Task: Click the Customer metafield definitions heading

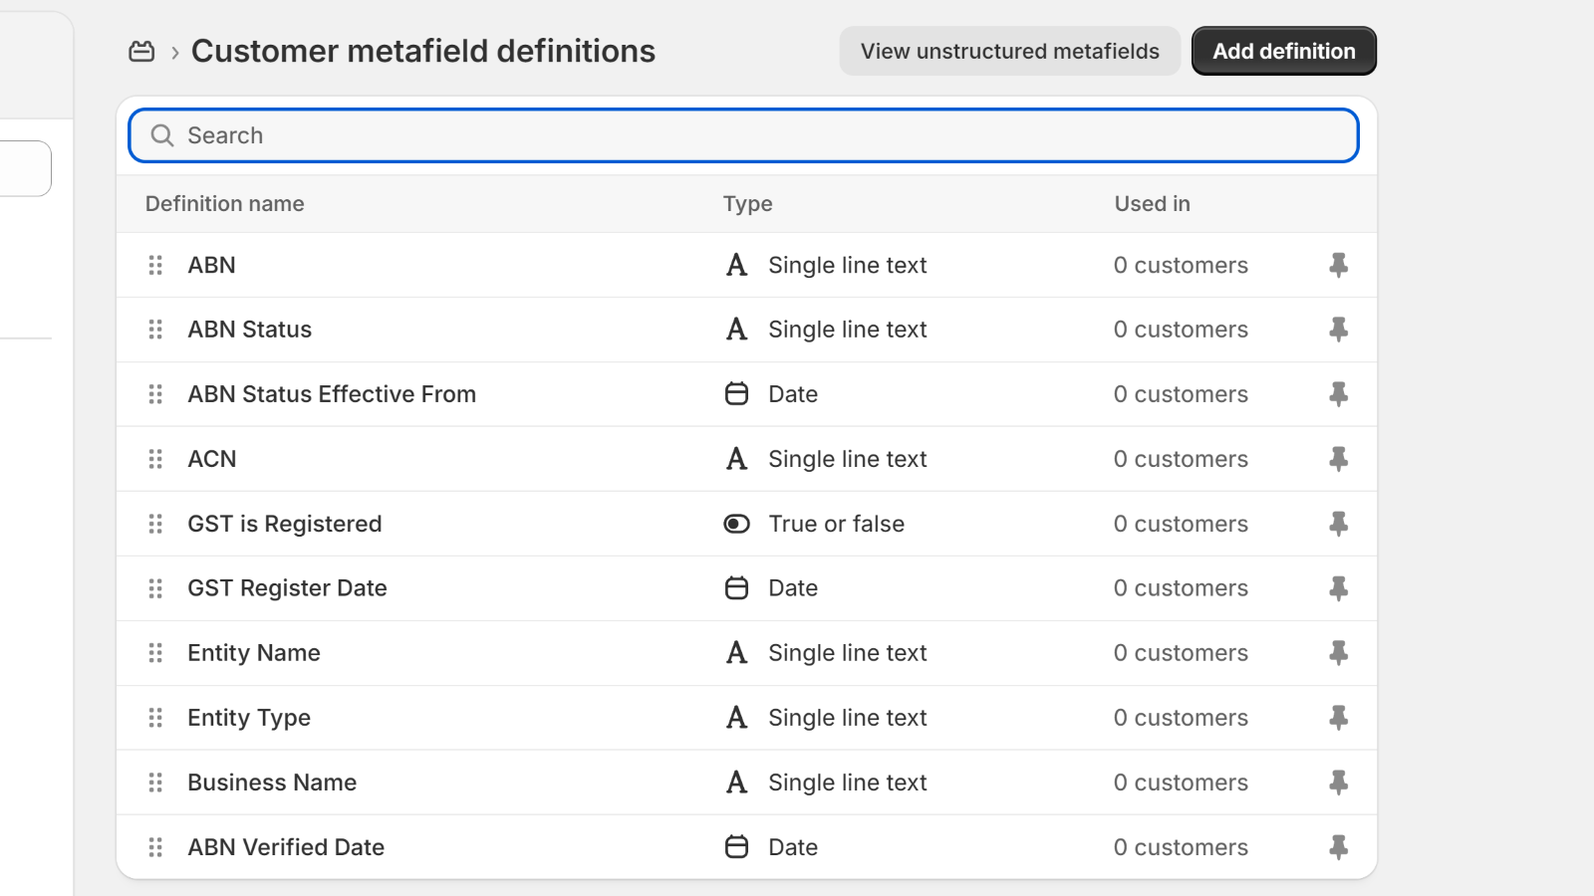Action: pyautogui.click(x=423, y=51)
